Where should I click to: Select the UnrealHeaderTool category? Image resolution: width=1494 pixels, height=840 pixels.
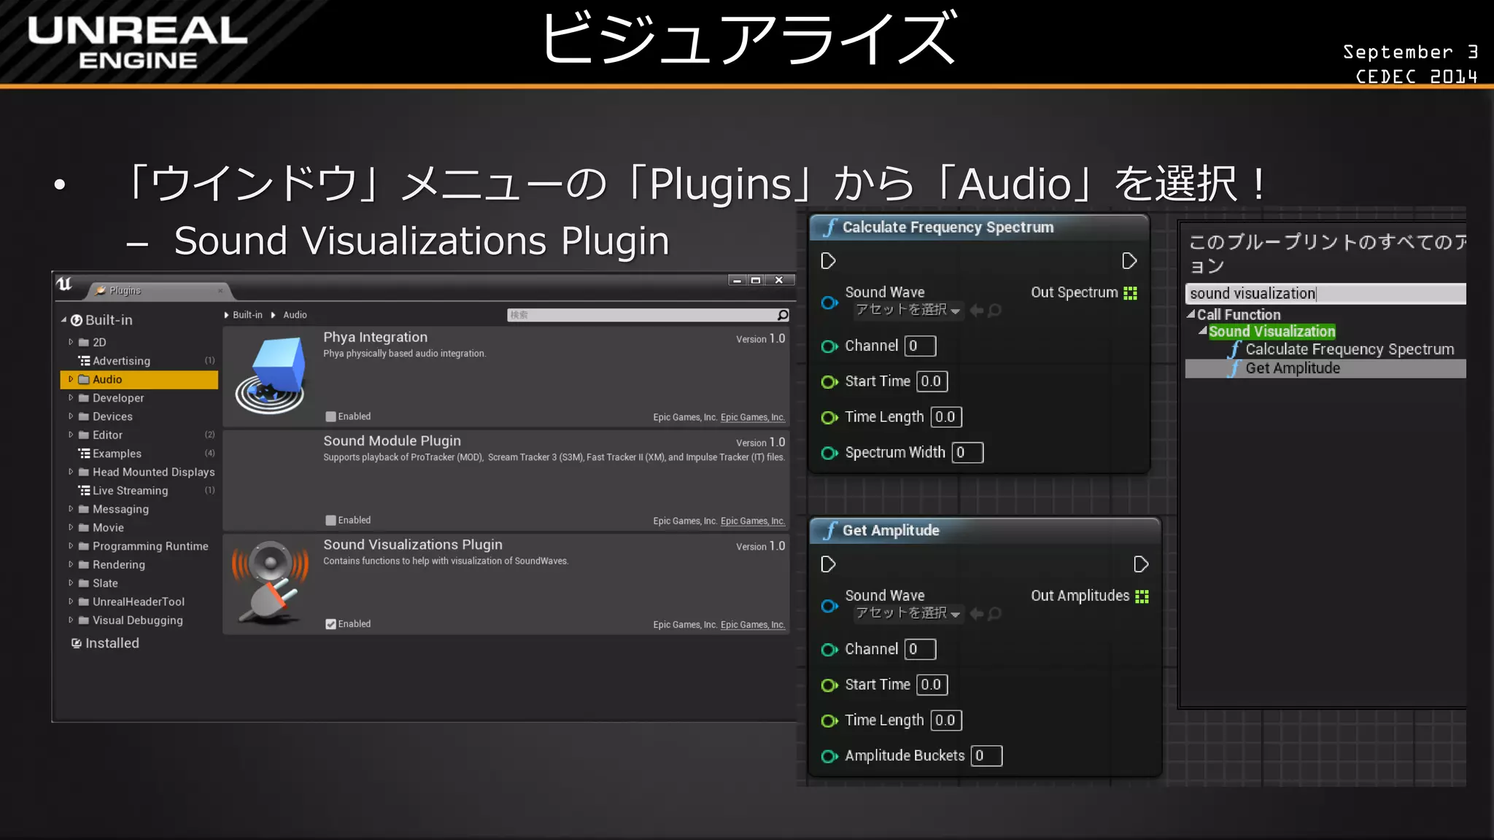point(139,602)
